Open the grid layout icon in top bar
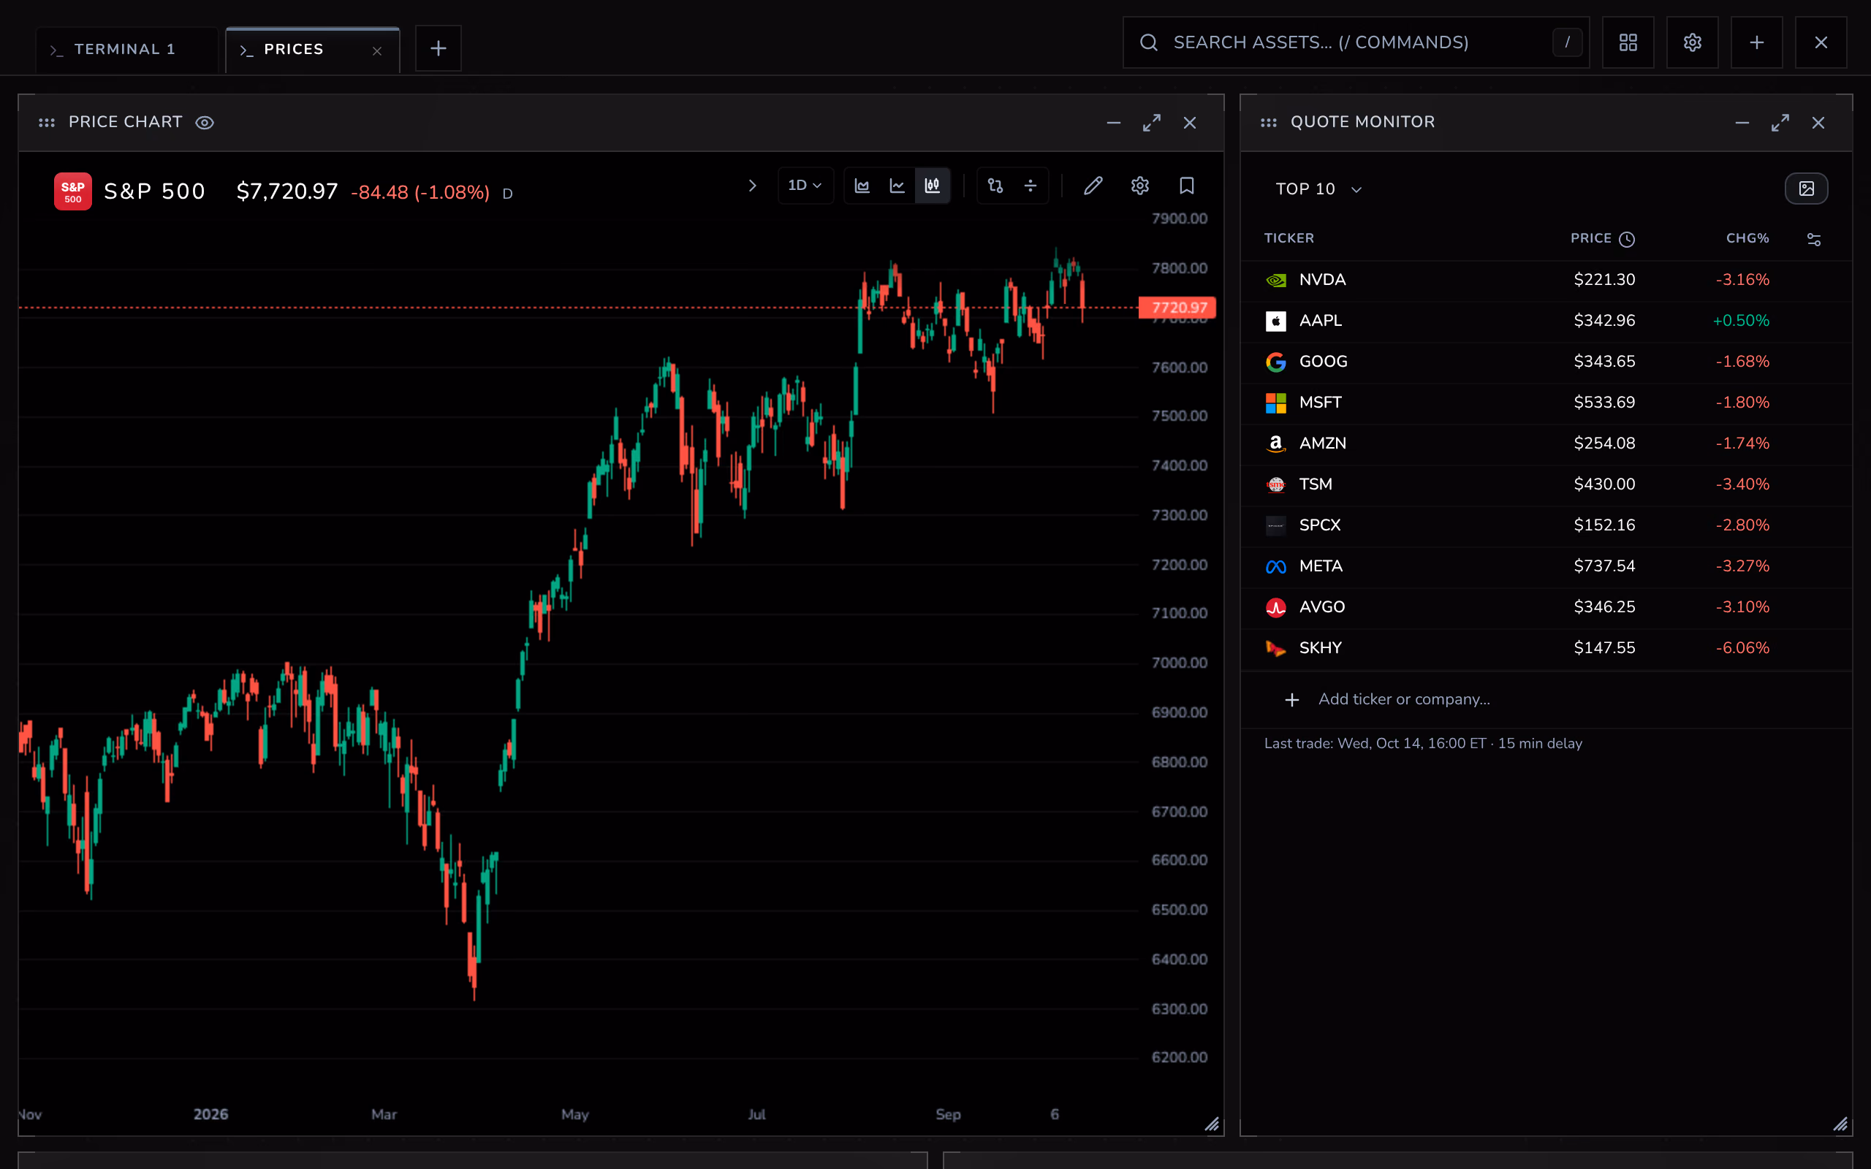The height and width of the screenshot is (1169, 1871). (x=1628, y=42)
